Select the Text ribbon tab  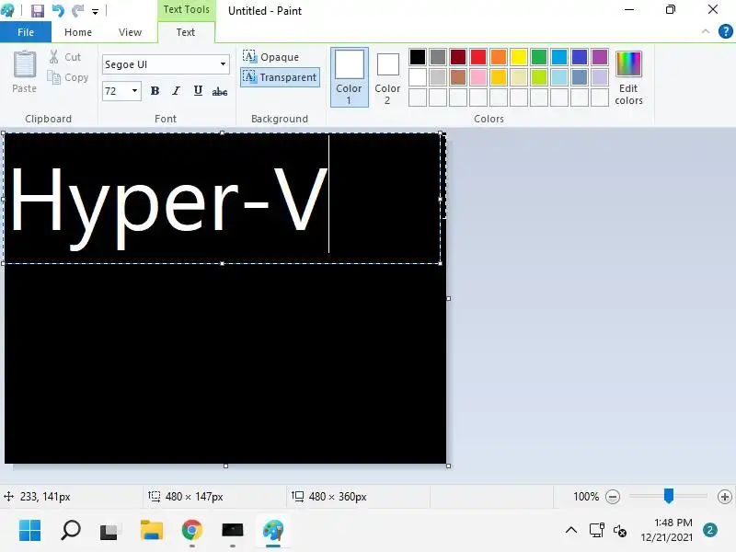[x=186, y=32]
